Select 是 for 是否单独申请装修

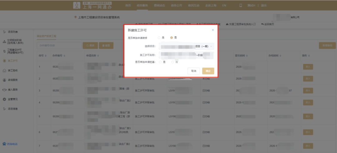[x=159, y=38]
